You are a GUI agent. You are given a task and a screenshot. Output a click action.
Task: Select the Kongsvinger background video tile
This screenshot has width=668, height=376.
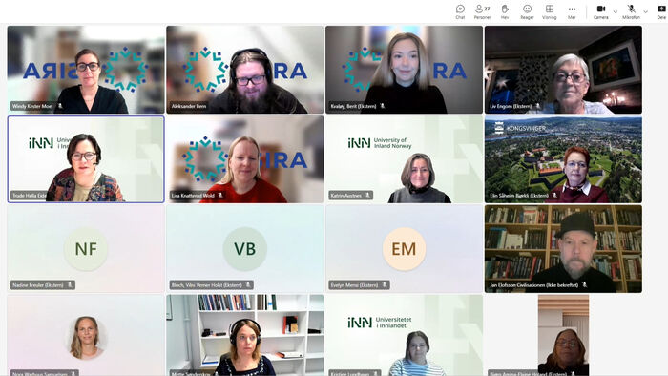click(x=563, y=159)
